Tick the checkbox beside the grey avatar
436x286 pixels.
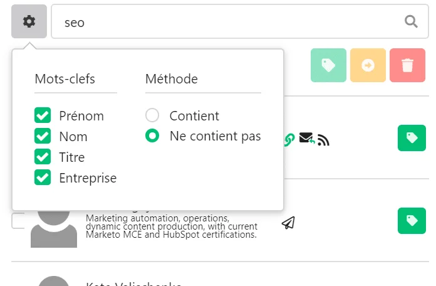click(18, 221)
